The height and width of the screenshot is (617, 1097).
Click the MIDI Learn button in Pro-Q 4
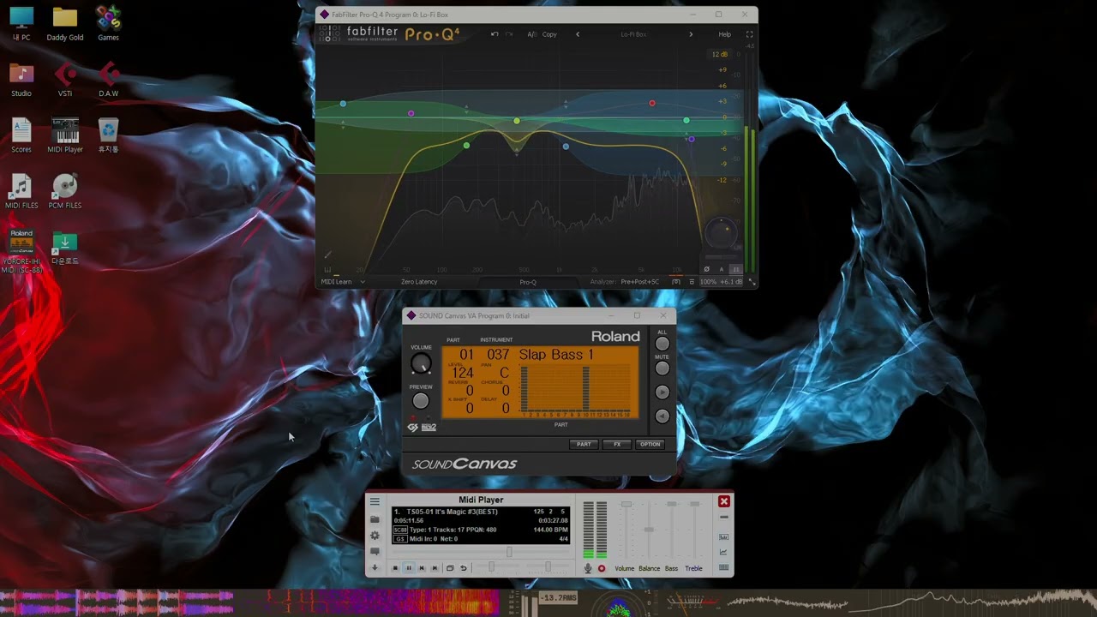tap(336, 282)
